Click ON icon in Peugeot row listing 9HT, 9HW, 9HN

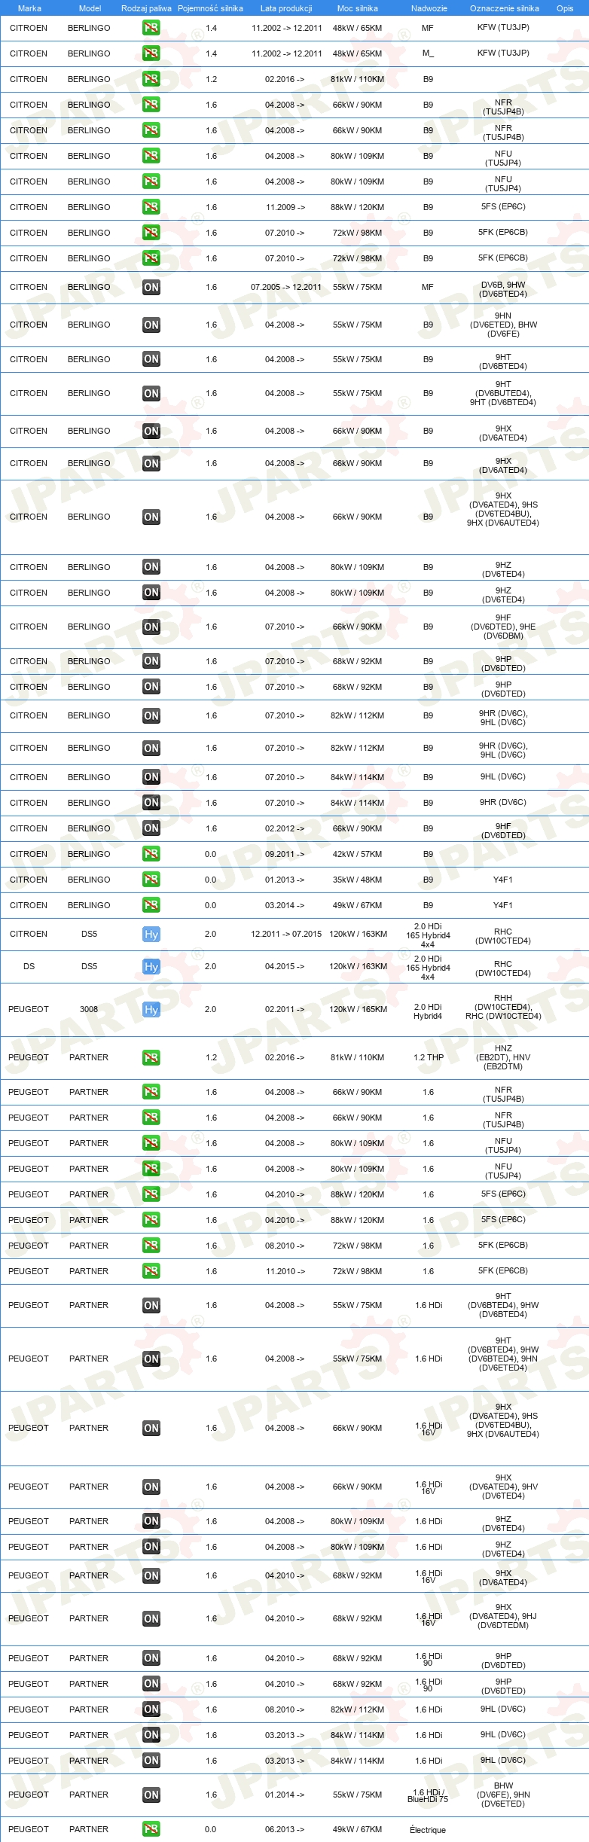pyautogui.click(x=151, y=1359)
